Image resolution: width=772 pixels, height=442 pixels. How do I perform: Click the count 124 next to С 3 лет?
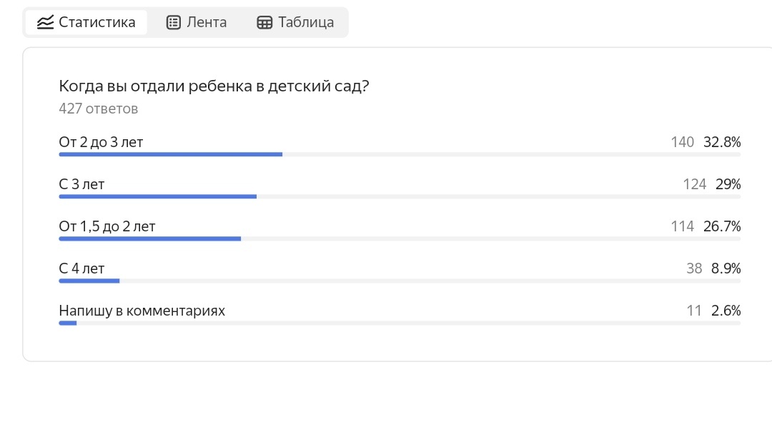tap(694, 184)
